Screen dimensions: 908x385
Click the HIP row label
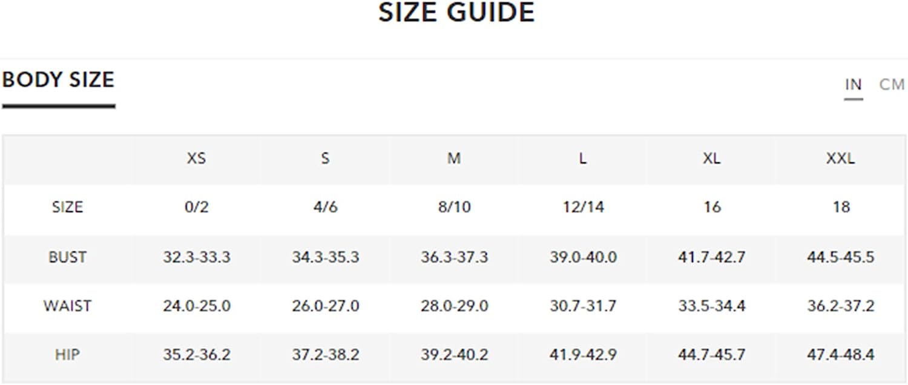[67, 354]
